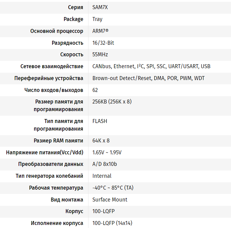Click the "Размер RAM памяти" label
Image resolution: width=231 pixels, height=228 pixels.
pyautogui.click(x=58, y=141)
